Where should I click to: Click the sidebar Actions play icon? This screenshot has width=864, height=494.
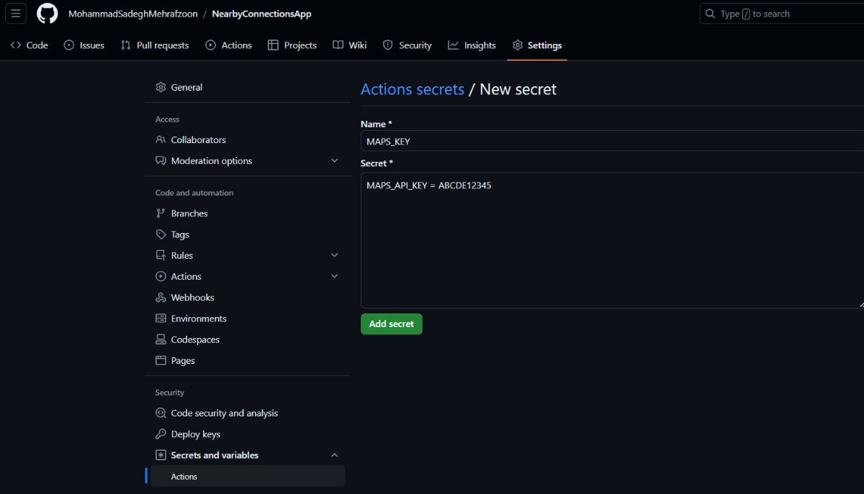click(161, 276)
